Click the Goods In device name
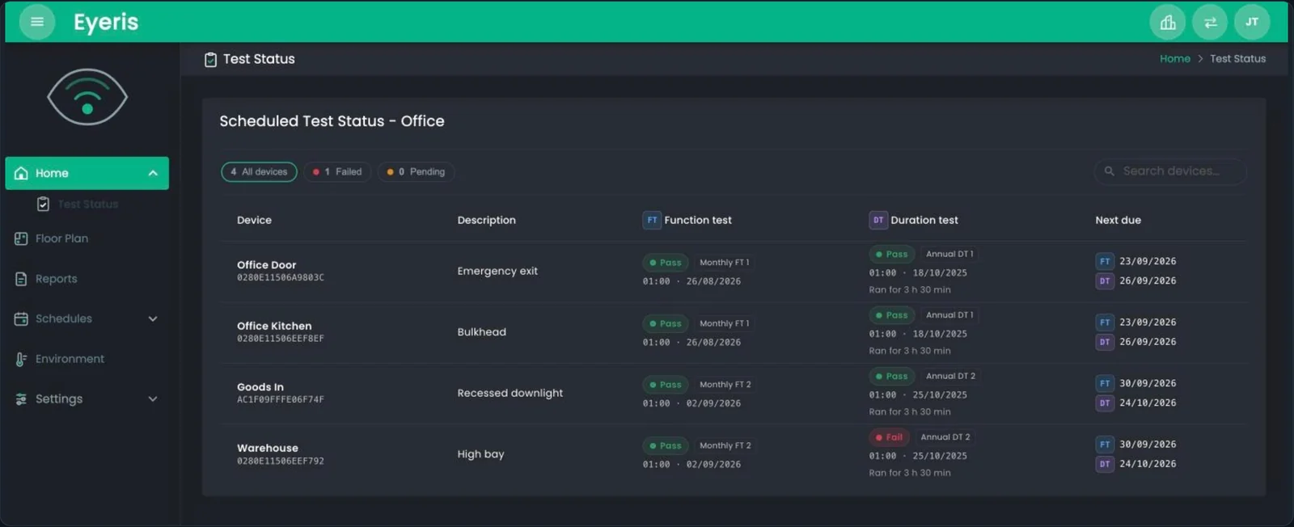 coord(260,387)
